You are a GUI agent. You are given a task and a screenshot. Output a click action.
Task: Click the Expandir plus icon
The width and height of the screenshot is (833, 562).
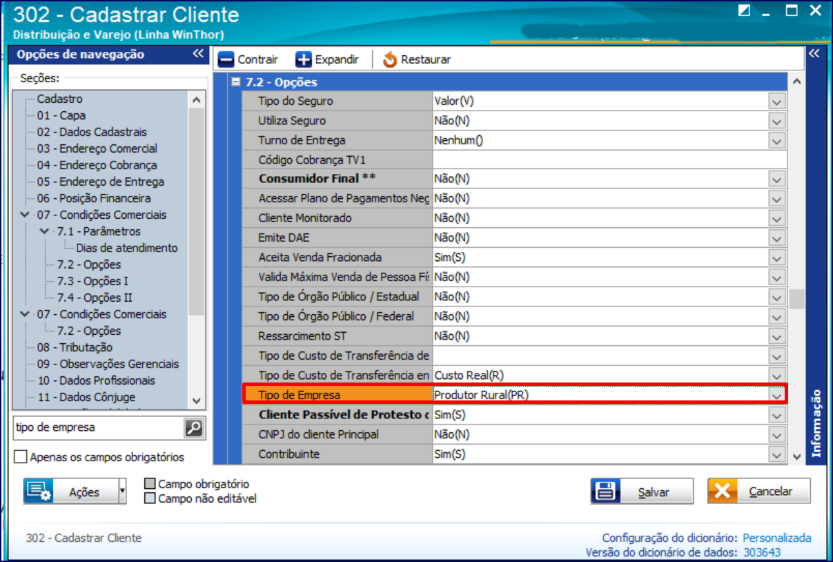tap(304, 60)
